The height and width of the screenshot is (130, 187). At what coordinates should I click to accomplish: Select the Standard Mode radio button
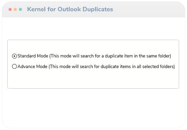pyautogui.click(x=14, y=56)
